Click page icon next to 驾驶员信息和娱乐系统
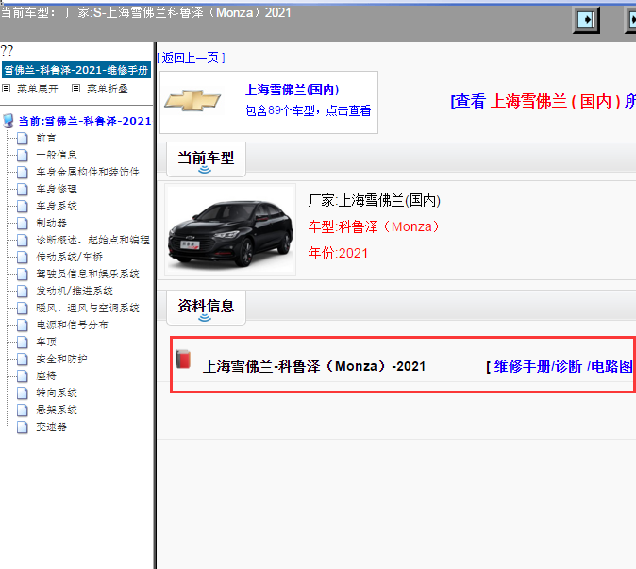 [x=23, y=275]
